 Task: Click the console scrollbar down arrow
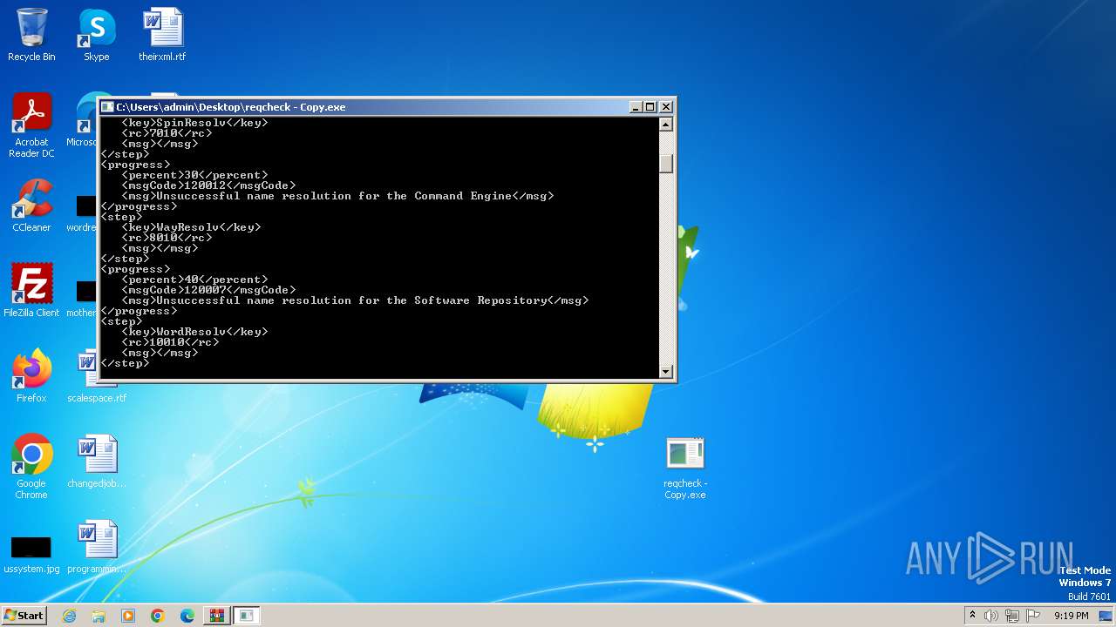click(x=666, y=372)
